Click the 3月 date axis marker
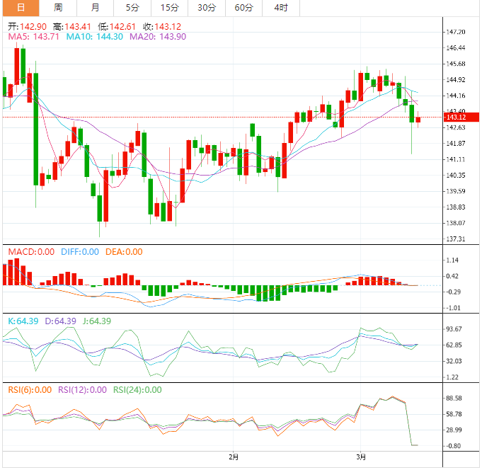482x470 pixels. pos(361,457)
